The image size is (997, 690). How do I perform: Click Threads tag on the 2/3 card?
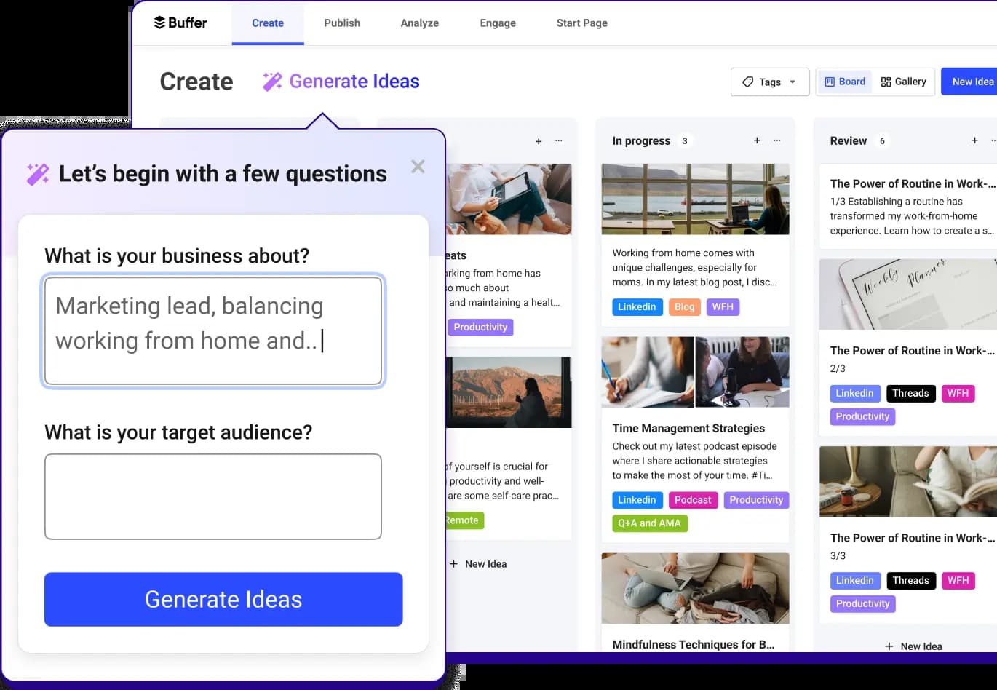coord(910,393)
